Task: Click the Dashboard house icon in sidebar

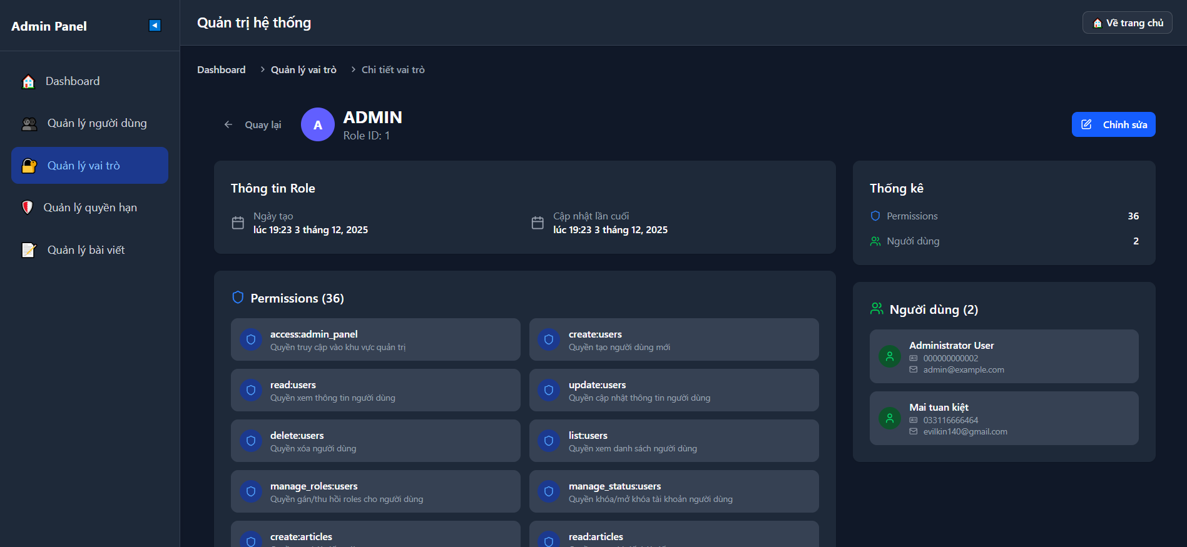Action: [x=29, y=82]
